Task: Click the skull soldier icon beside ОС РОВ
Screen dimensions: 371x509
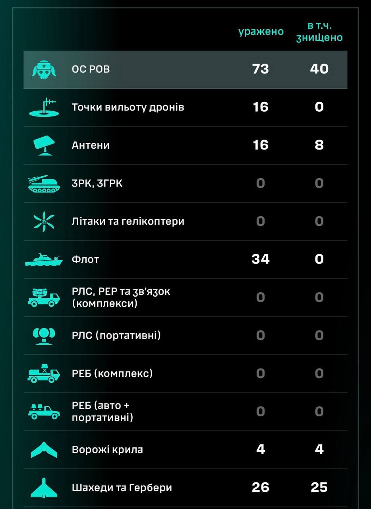Action: 44,69
